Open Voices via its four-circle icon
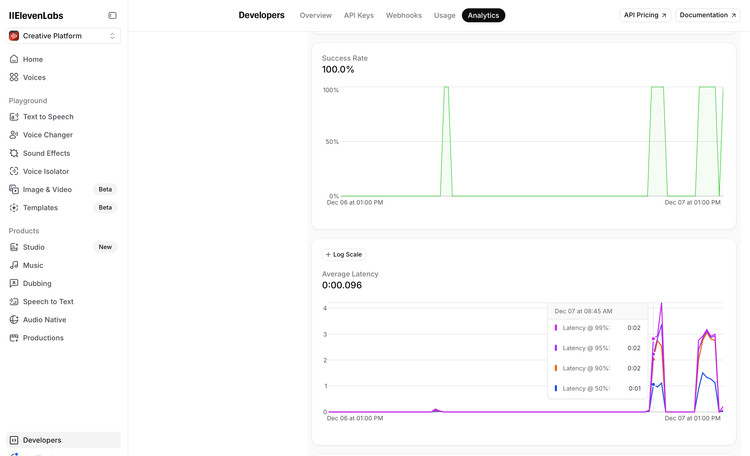 click(14, 77)
